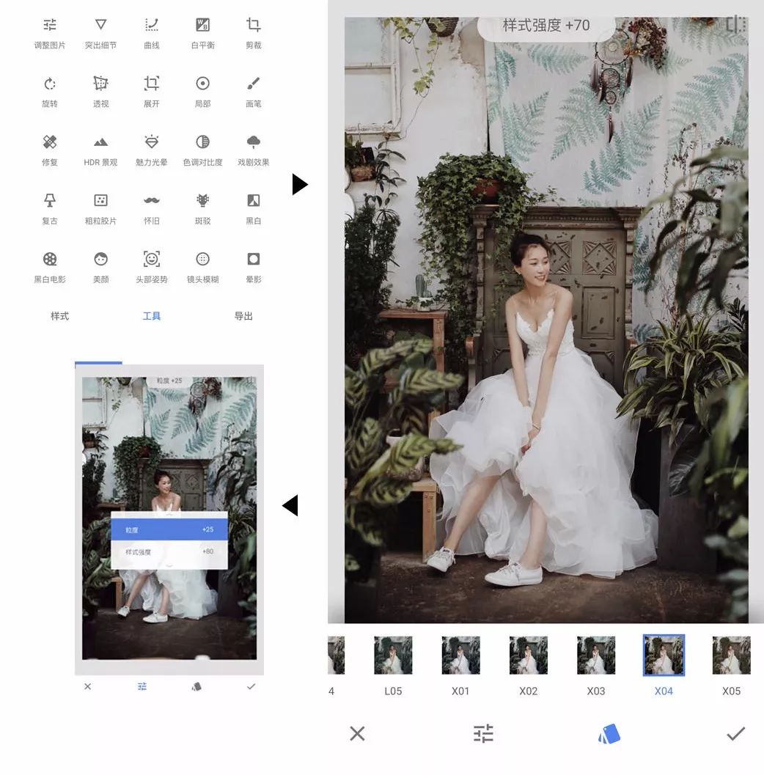Open the 修复 healing tool
Image resolution: width=764 pixels, height=775 pixels.
click(49, 151)
